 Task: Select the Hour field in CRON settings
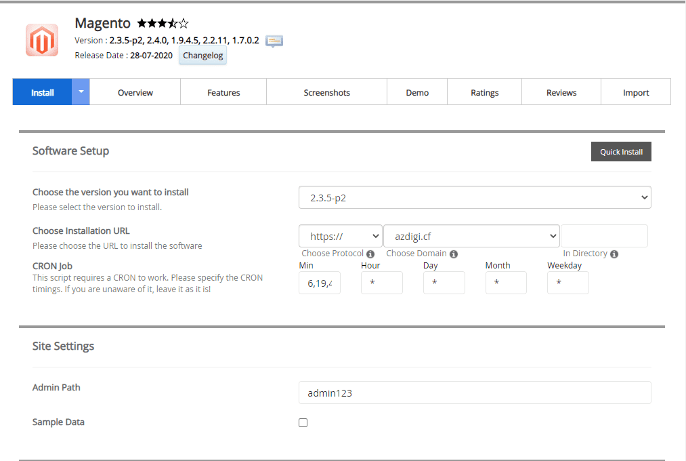click(x=381, y=282)
